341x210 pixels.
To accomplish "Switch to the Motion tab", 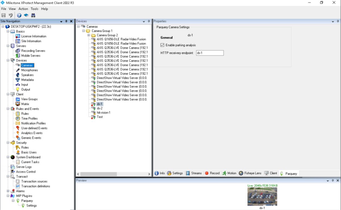I will 229,173.
